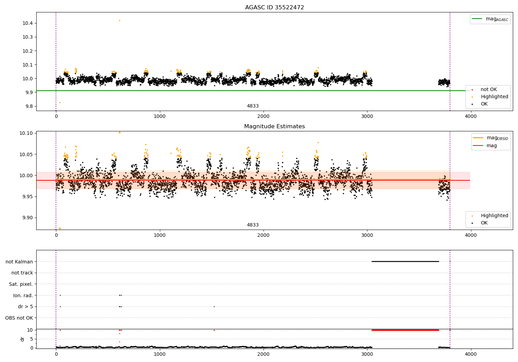Click the "OBS not OK" row label
Image resolution: width=518 pixels, height=362 pixels.
pos(19,318)
